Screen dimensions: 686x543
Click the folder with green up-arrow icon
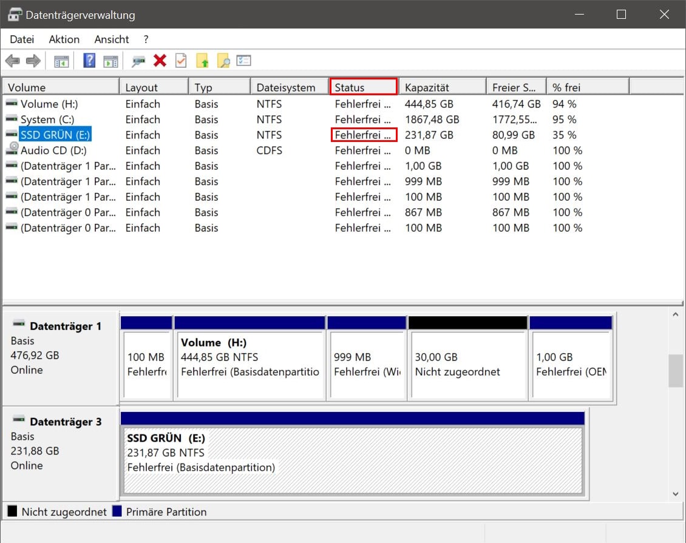[202, 60]
